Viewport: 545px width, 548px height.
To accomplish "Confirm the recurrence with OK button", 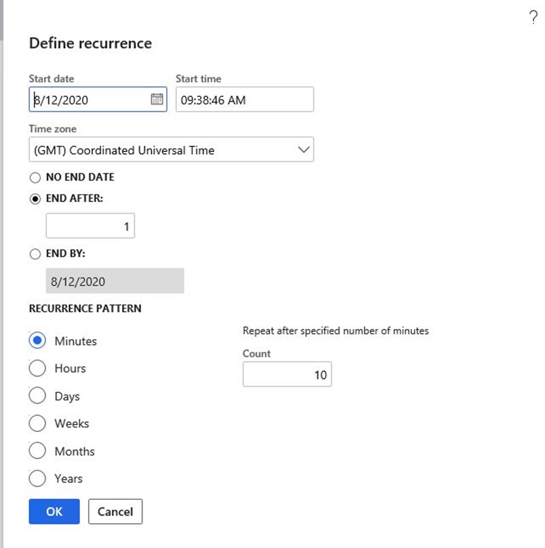I will point(54,512).
